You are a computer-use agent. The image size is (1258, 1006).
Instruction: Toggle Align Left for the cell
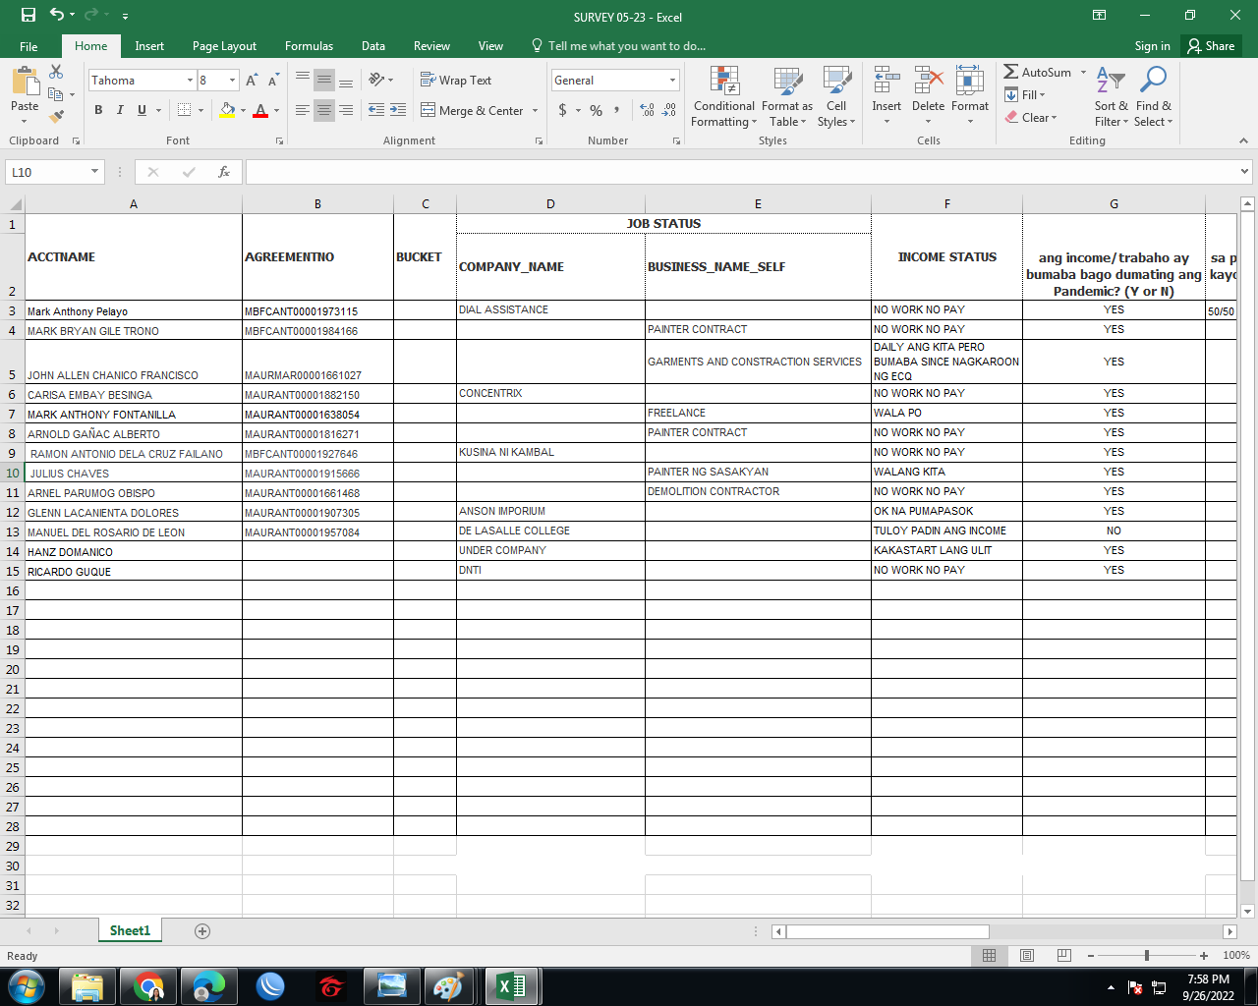pos(303,110)
